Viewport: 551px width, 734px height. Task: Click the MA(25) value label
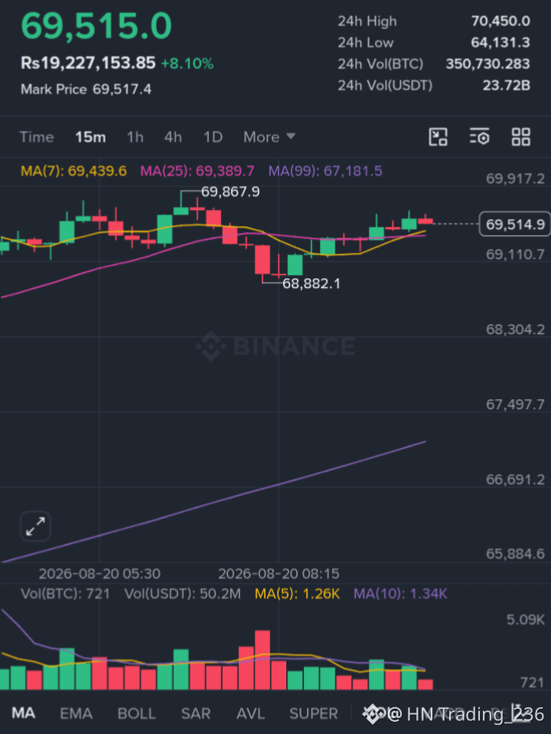point(197,171)
